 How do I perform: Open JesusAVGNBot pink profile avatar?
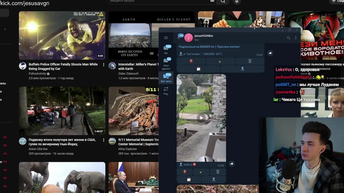[x=188, y=38]
